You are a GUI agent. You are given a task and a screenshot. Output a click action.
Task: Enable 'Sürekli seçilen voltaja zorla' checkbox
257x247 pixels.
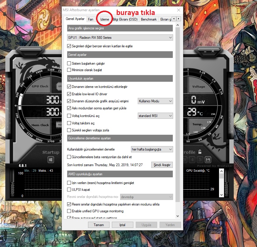[x=69, y=130]
